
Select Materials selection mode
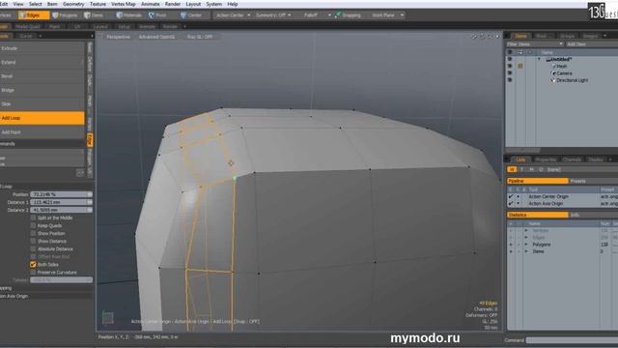click(129, 15)
